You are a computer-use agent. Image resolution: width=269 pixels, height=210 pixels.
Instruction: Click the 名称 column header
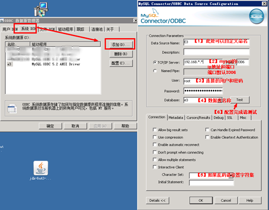click(x=18, y=44)
